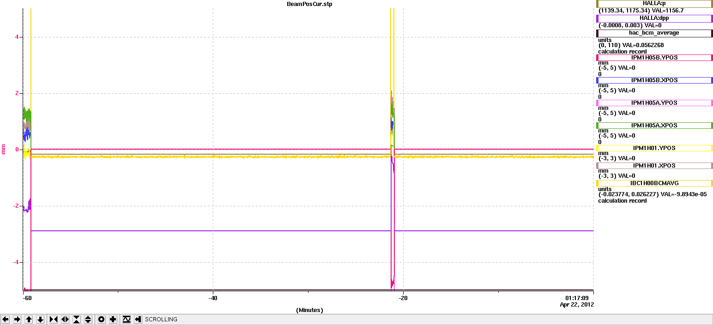Image resolution: width=713 pixels, height=325 pixels.
Task: Click the '-60' x-axis tick label
Action: (x=26, y=298)
